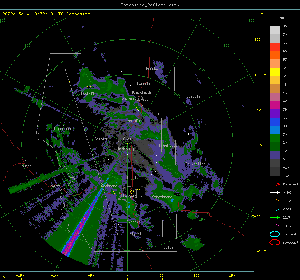Click the Blackfalds label
Image resolution: width=300 pixels, height=280 pixels.
[x=142, y=92]
